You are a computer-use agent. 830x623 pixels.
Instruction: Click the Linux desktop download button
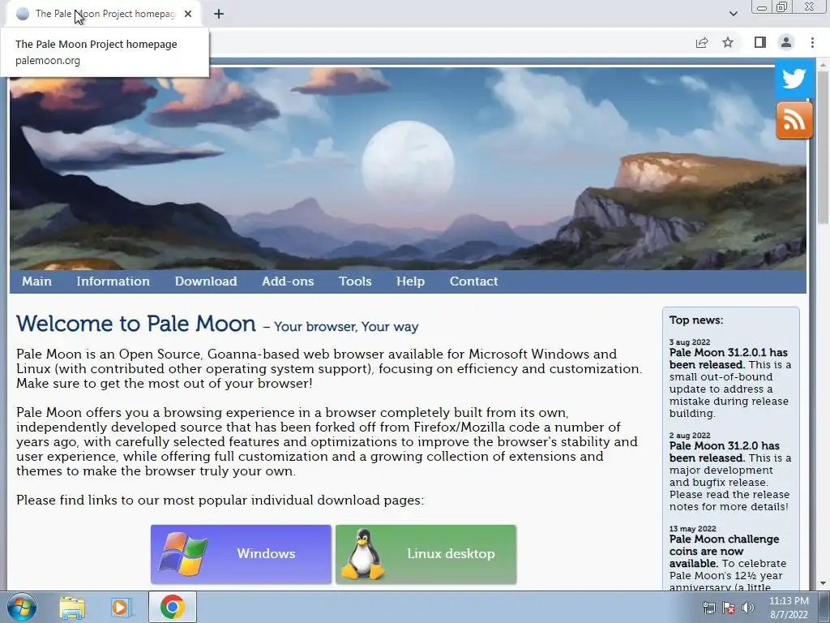point(426,554)
